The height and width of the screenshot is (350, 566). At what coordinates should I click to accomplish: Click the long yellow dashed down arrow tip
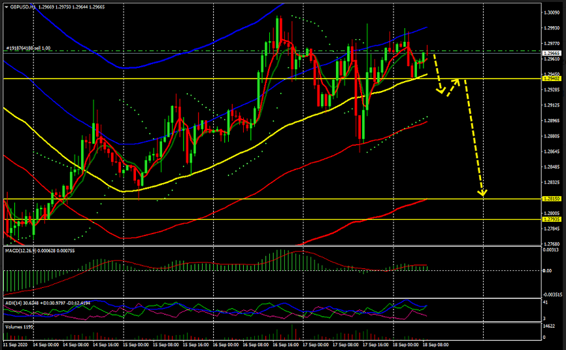pyautogui.click(x=483, y=193)
